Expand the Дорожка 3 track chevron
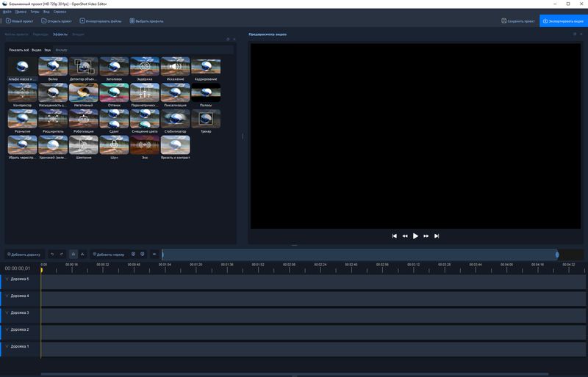The width and height of the screenshot is (588, 377). tap(7, 313)
